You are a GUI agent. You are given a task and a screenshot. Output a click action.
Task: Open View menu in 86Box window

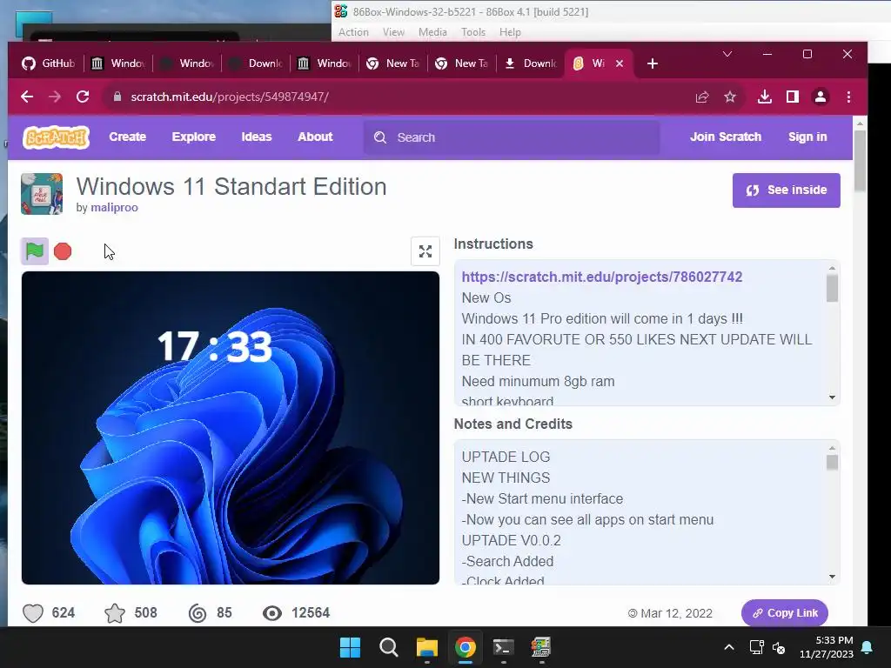[x=393, y=32]
